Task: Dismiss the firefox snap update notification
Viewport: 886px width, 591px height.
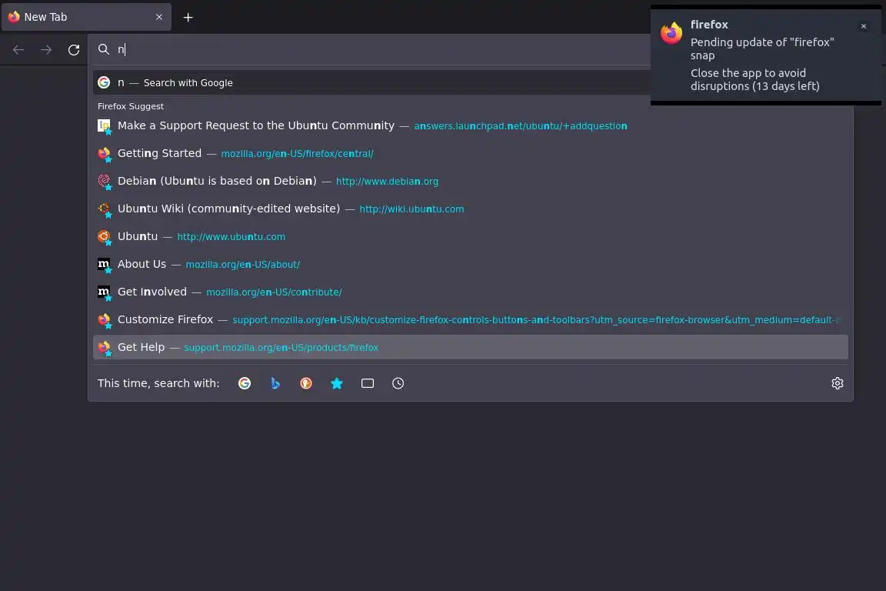Action: click(x=864, y=26)
